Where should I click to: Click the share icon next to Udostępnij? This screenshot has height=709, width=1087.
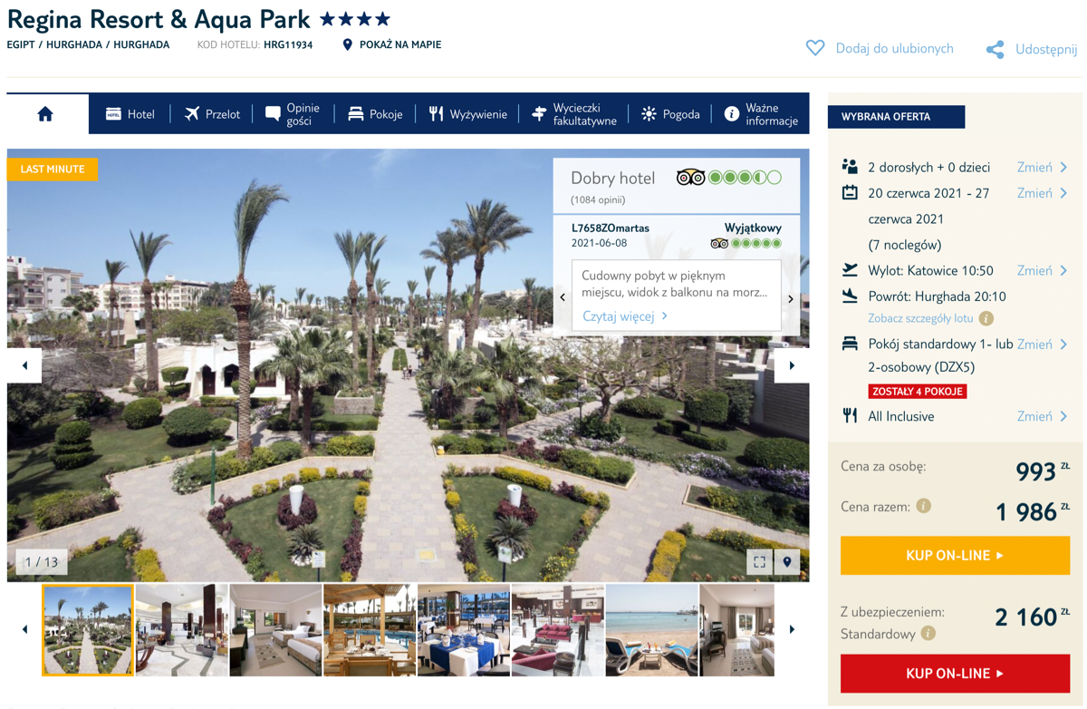pos(995,49)
